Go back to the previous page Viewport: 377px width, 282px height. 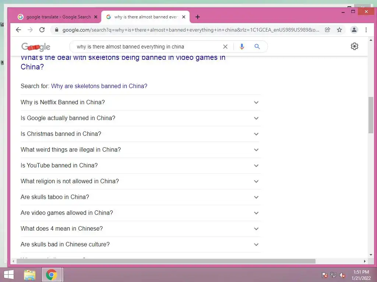tap(18, 30)
